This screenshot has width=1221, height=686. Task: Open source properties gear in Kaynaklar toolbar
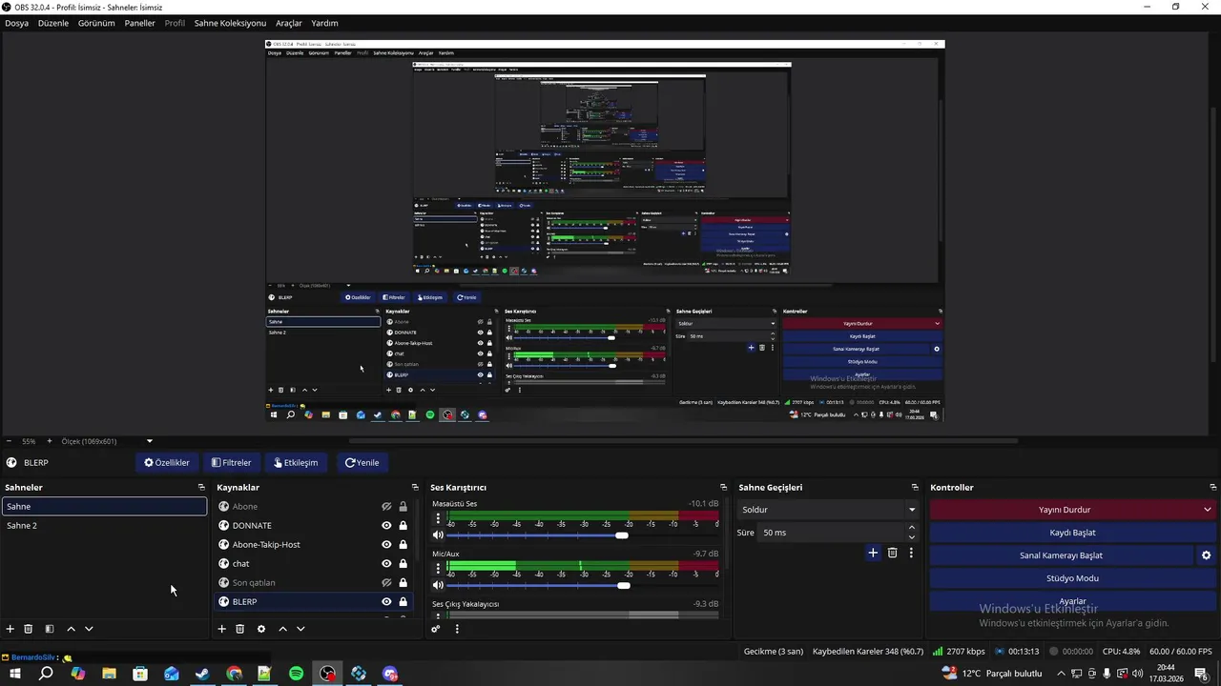point(261,629)
